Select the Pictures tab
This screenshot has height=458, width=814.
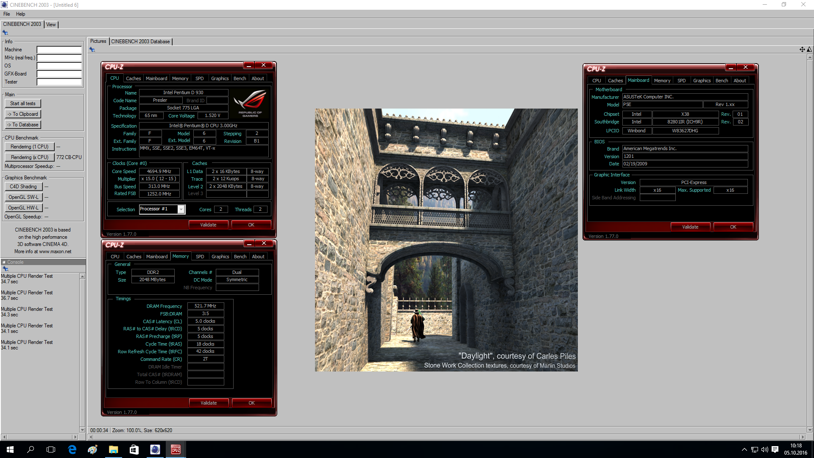point(98,41)
